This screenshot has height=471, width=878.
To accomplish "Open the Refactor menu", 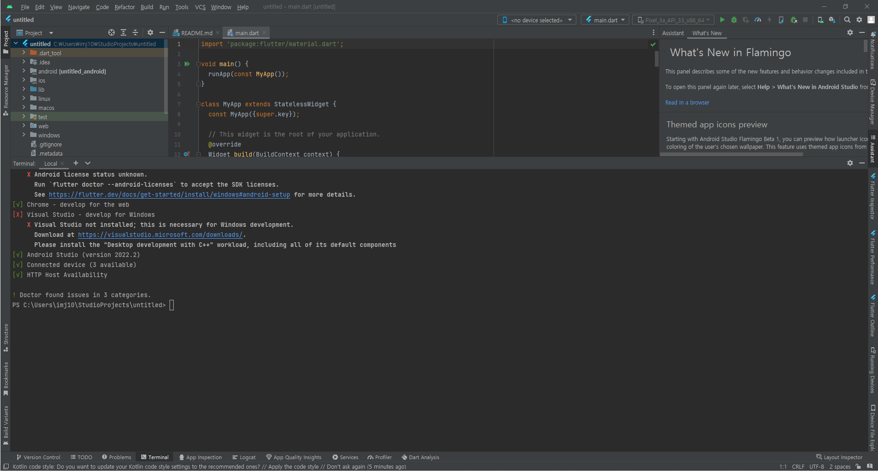I will pos(124,7).
